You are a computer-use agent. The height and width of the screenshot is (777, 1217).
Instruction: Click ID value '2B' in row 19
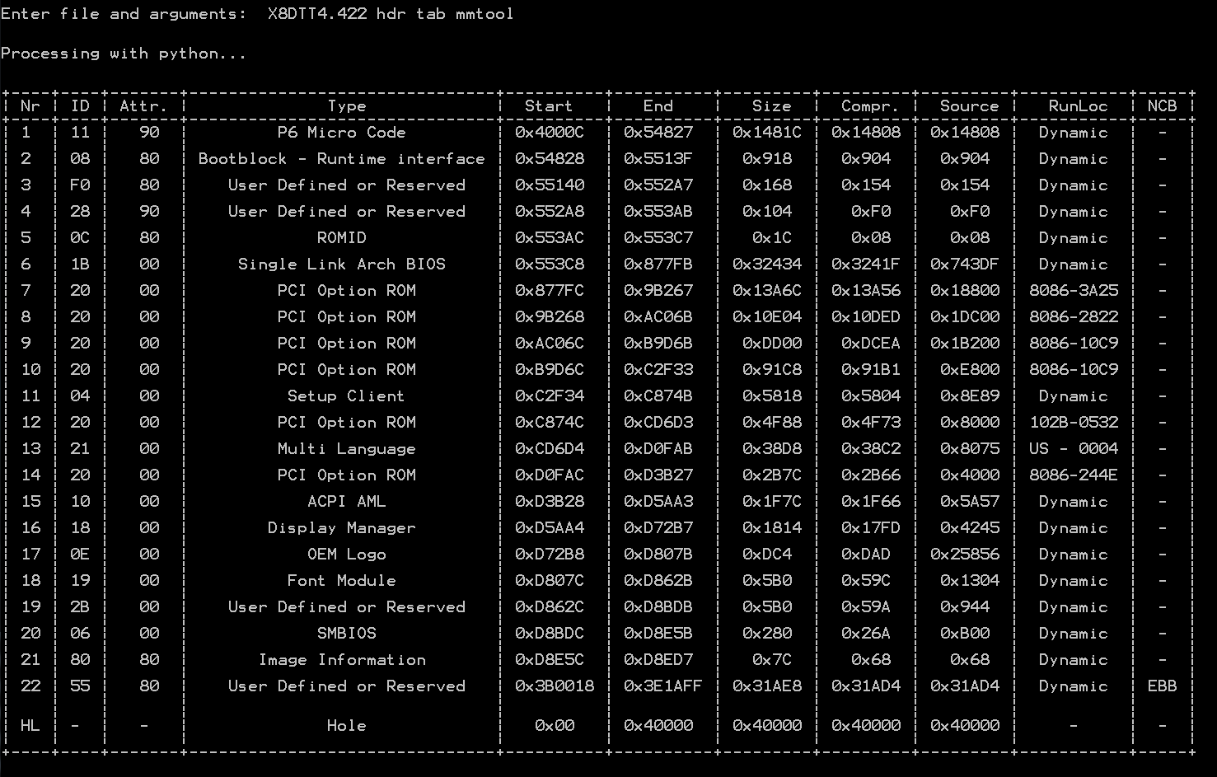80,606
